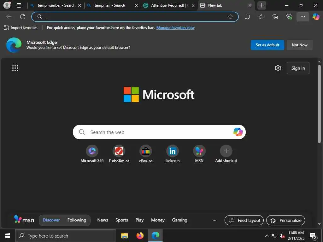Click the back navigation arrow
This screenshot has width=323, height=242.
click(9, 17)
